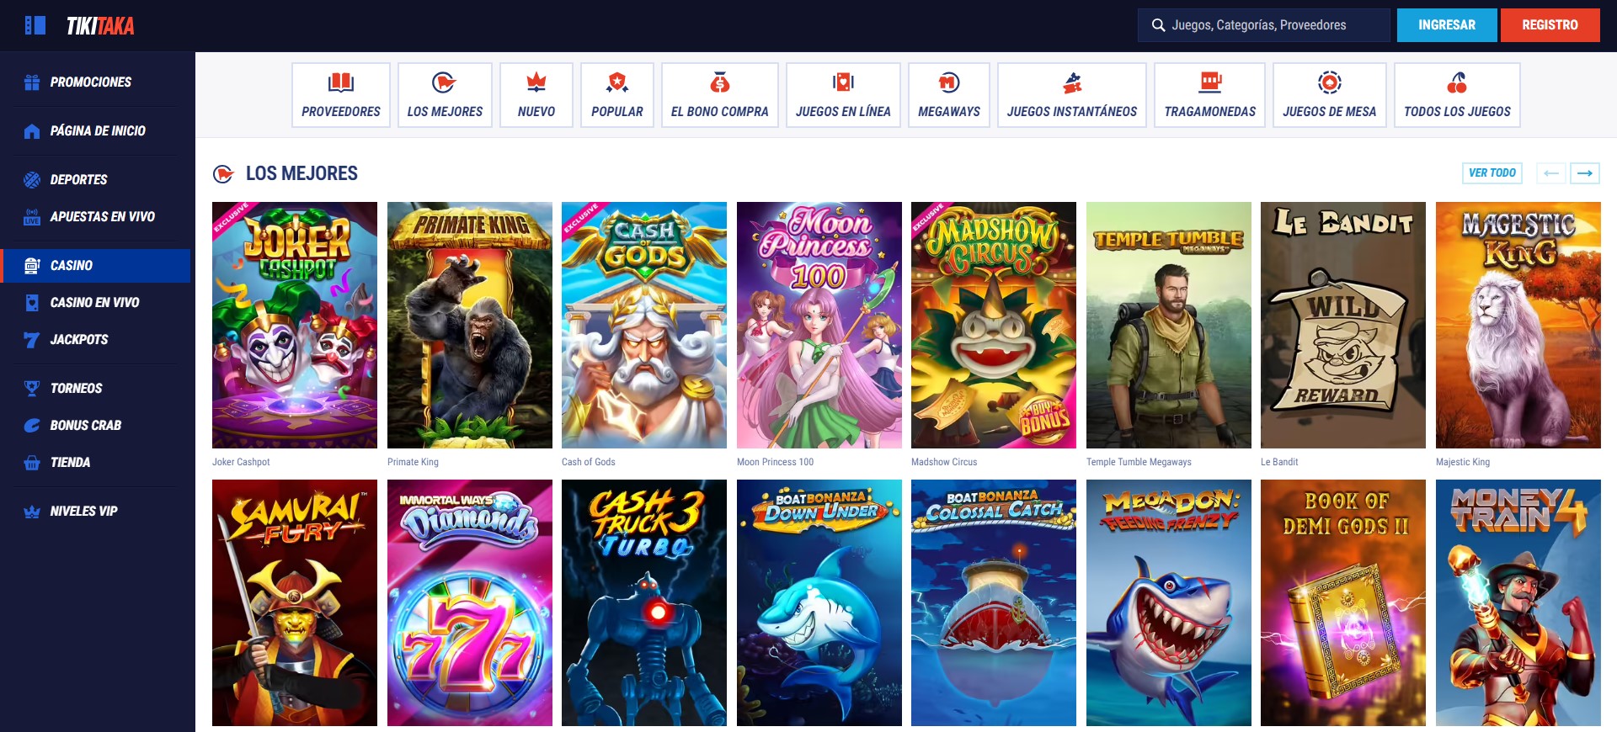
Task: Click the search magnifier icon
Action: [1159, 25]
